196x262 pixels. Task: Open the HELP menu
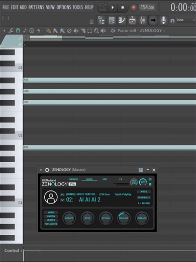click(x=89, y=7)
